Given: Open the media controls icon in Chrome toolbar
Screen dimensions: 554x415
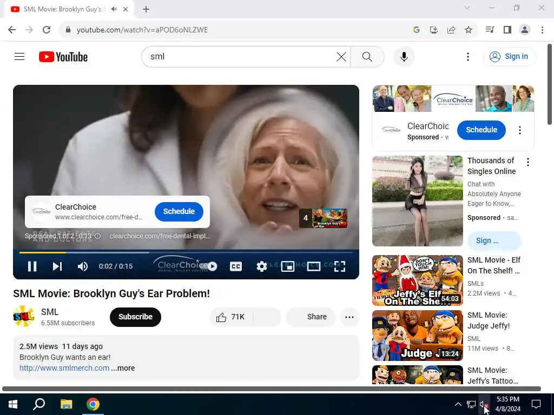Looking at the screenshot, I should click(490, 30).
